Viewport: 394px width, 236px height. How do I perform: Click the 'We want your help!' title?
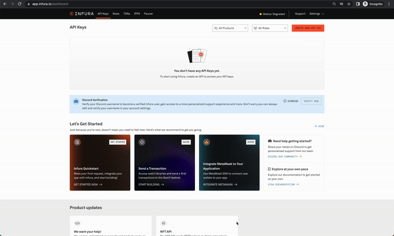click(x=87, y=231)
